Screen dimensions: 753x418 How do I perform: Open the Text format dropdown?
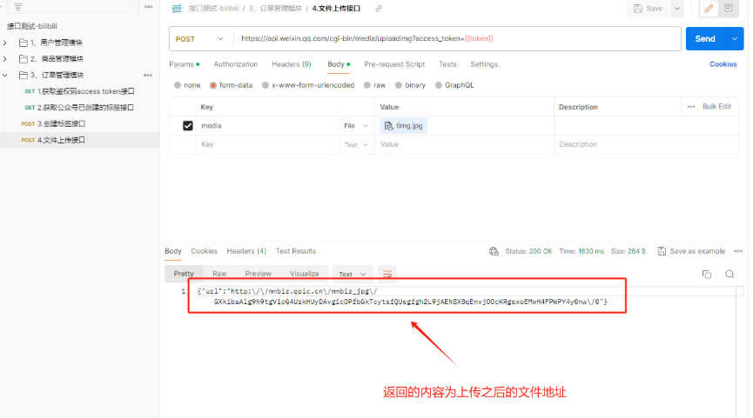click(x=353, y=275)
